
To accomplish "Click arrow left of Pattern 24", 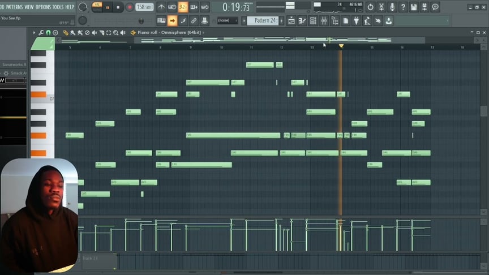I will click(x=244, y=20).
